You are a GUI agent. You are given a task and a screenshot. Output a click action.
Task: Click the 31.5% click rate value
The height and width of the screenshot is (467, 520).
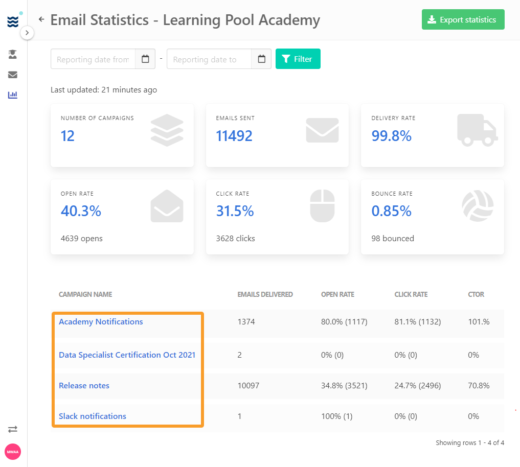(x=235, y=211)
